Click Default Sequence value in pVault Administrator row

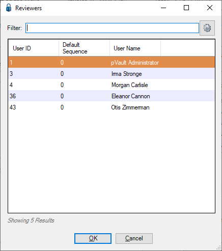[x=62, y=63]
